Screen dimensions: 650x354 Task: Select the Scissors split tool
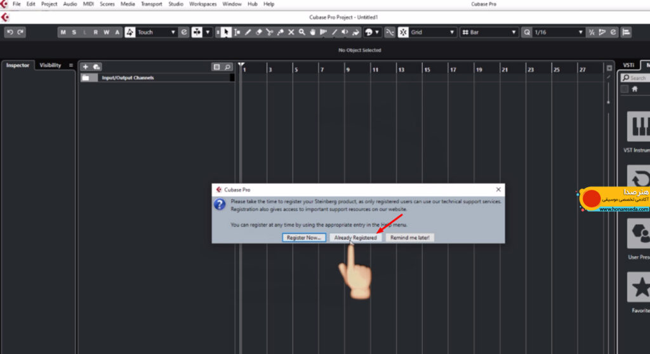coord(269,32)
